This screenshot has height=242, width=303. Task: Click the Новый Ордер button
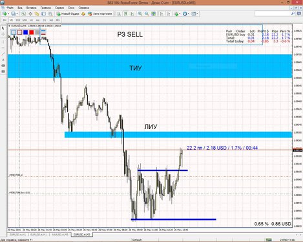[x=68, y=14]
